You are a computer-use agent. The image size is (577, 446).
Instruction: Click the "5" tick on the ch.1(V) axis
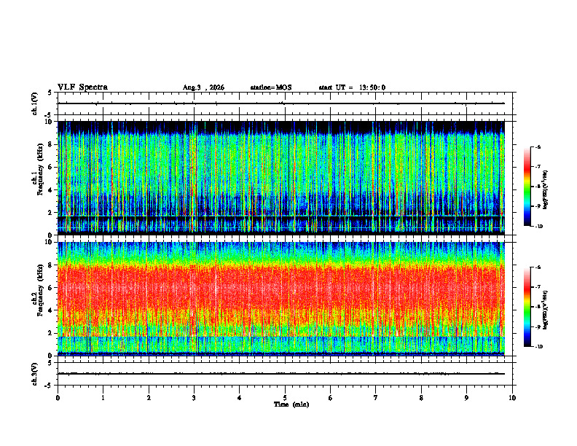click(50, 93)
